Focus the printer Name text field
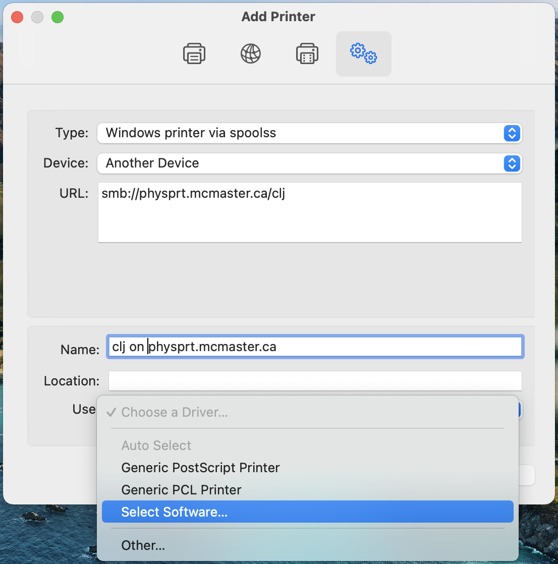The image size is (558, 564). coord(315,347)
